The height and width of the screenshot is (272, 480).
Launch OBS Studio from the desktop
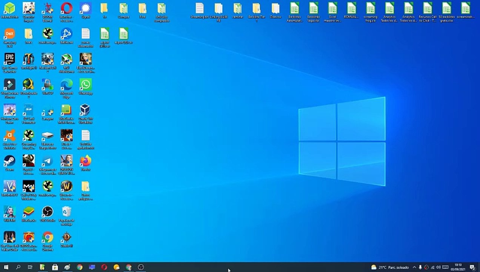(x=48, y=213)
